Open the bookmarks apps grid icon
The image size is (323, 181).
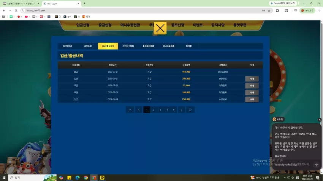(3, 17)
